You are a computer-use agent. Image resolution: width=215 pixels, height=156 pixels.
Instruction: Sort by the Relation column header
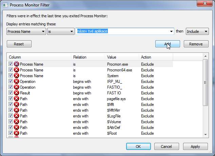88,57
